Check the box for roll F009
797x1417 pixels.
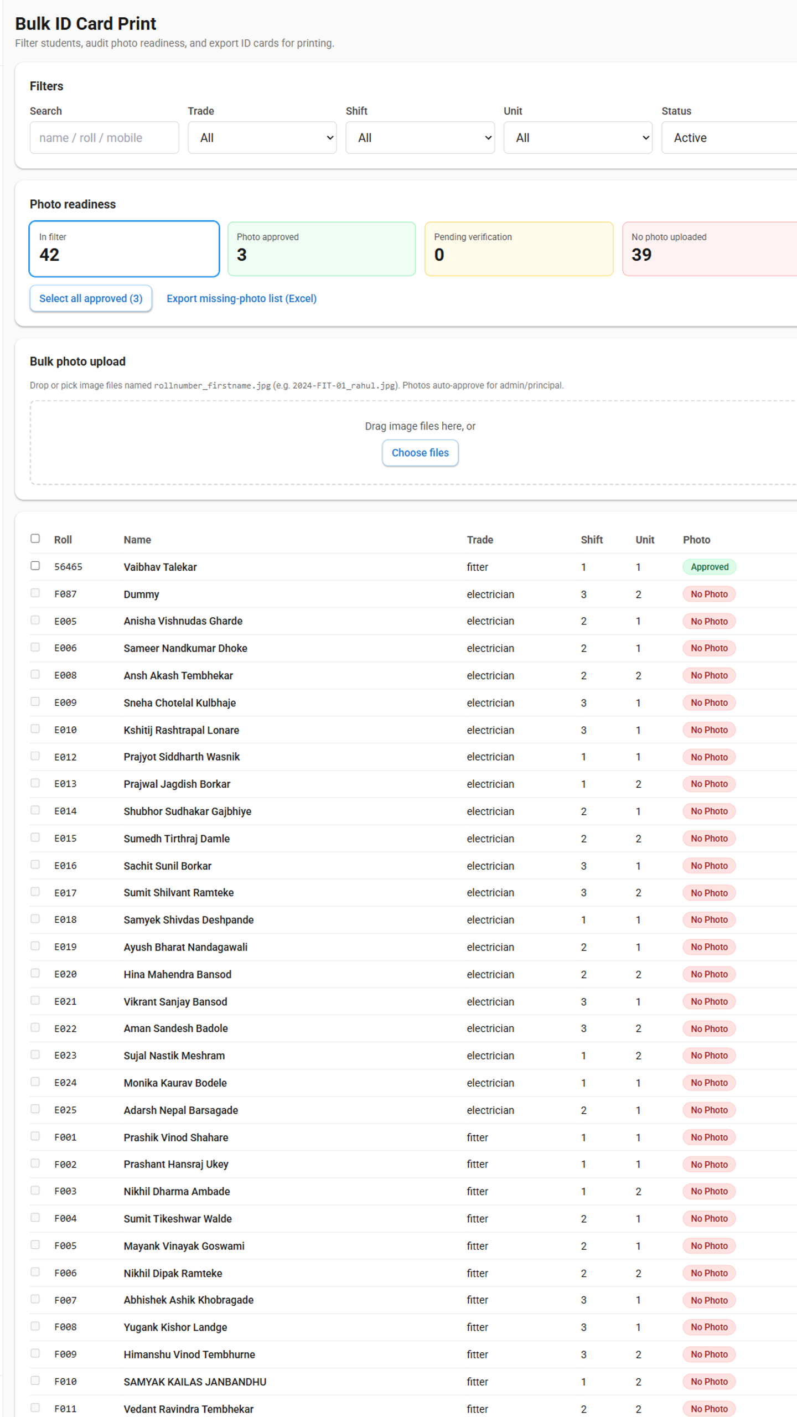[35, 1353]
